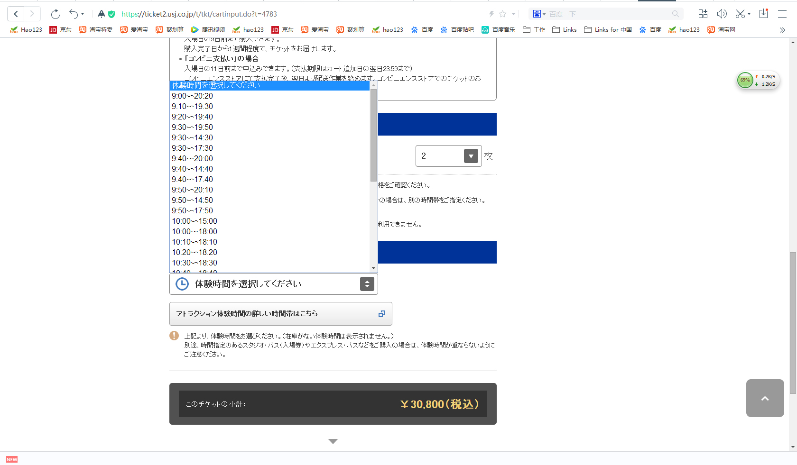Select the 体験時間を選択してください placeholder option
The width and height of the screenshot is (797, 465).
point(269,85)
